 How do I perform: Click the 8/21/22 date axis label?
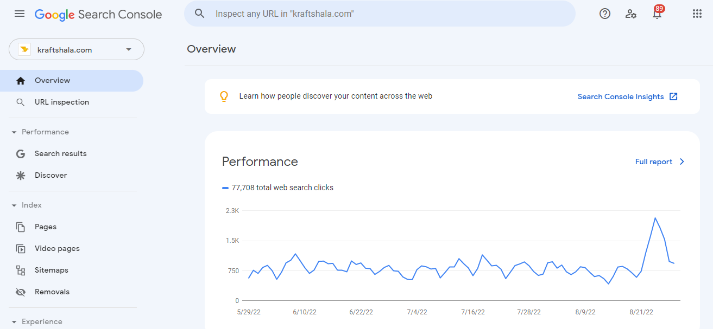point(641,312)
